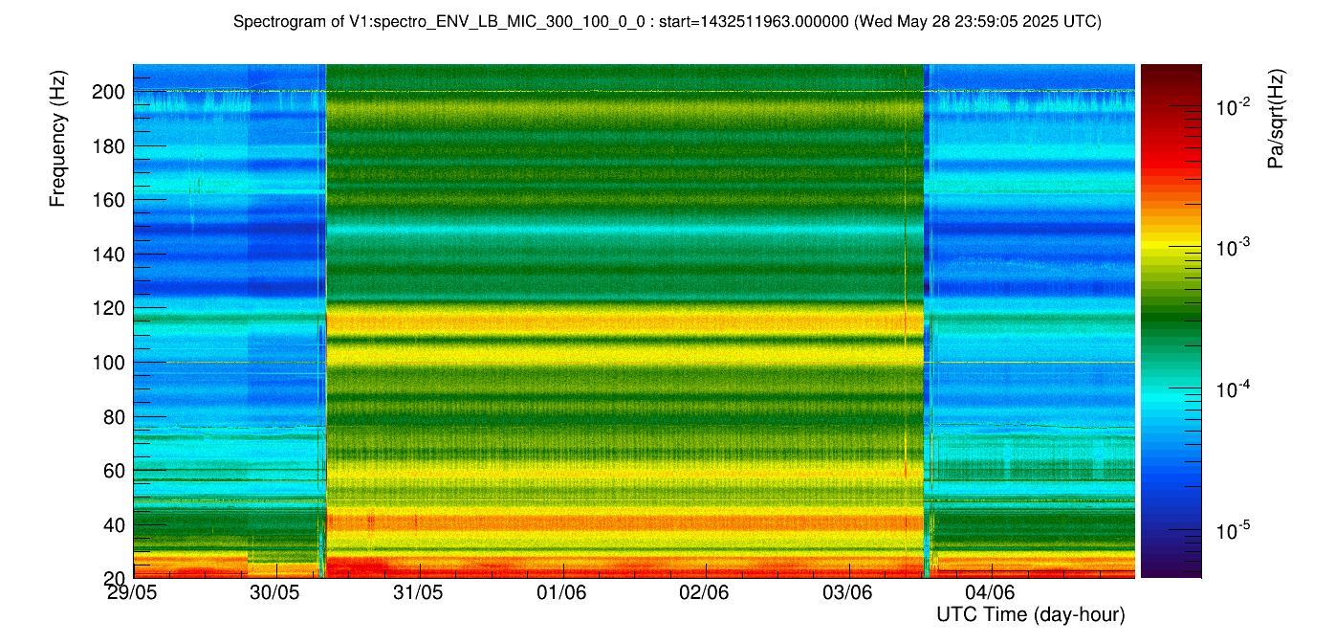Select the 01/06 date tick label
The image size is (1335, 643).
(561, 592)
